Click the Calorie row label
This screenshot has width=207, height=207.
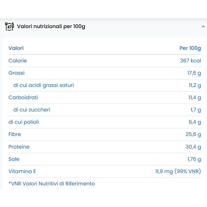pyautogui.click(x=18, y=61)
